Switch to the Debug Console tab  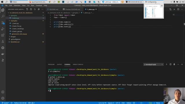[78, 64]
